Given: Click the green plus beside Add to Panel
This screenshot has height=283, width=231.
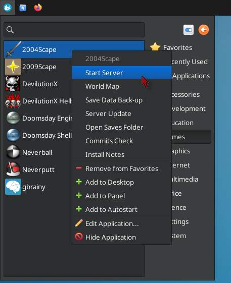Looking at the screenshot, I should tap(79, 195).
